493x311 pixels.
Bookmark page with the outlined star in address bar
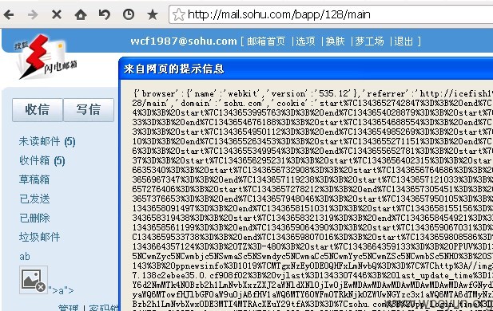point(179,14)
